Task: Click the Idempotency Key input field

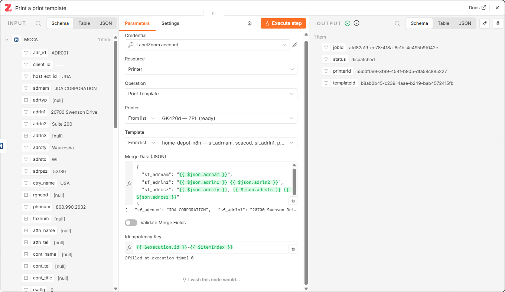Action: point(211,248)
